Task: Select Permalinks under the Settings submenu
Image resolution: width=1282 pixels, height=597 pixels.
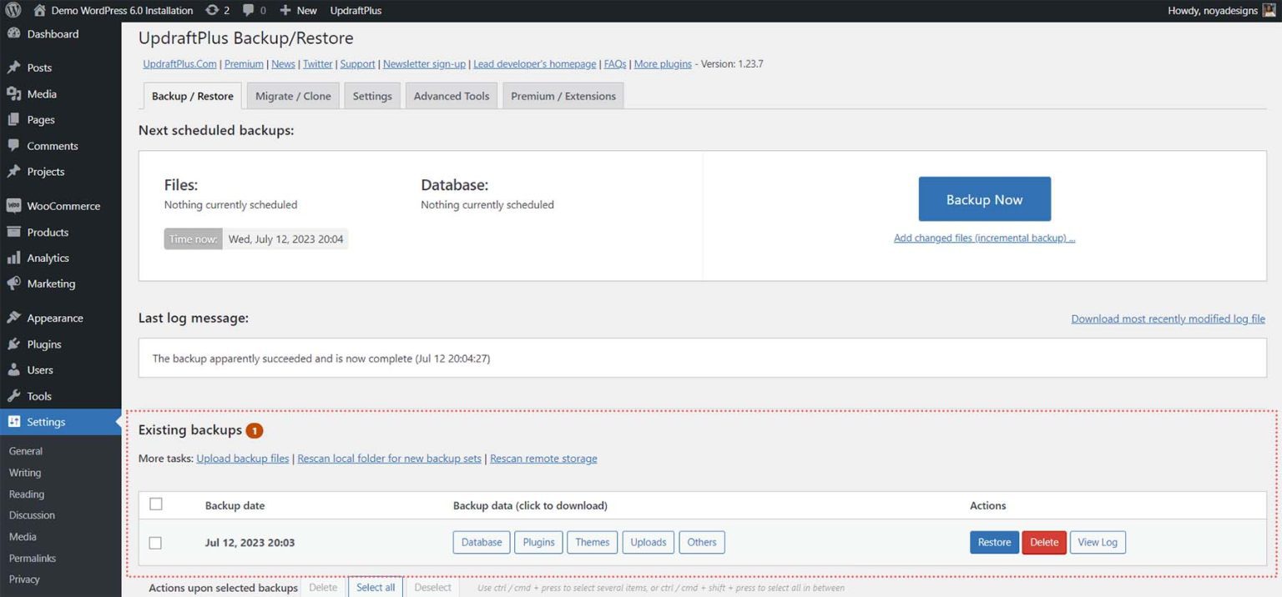Action: click(x=31, y=558)
